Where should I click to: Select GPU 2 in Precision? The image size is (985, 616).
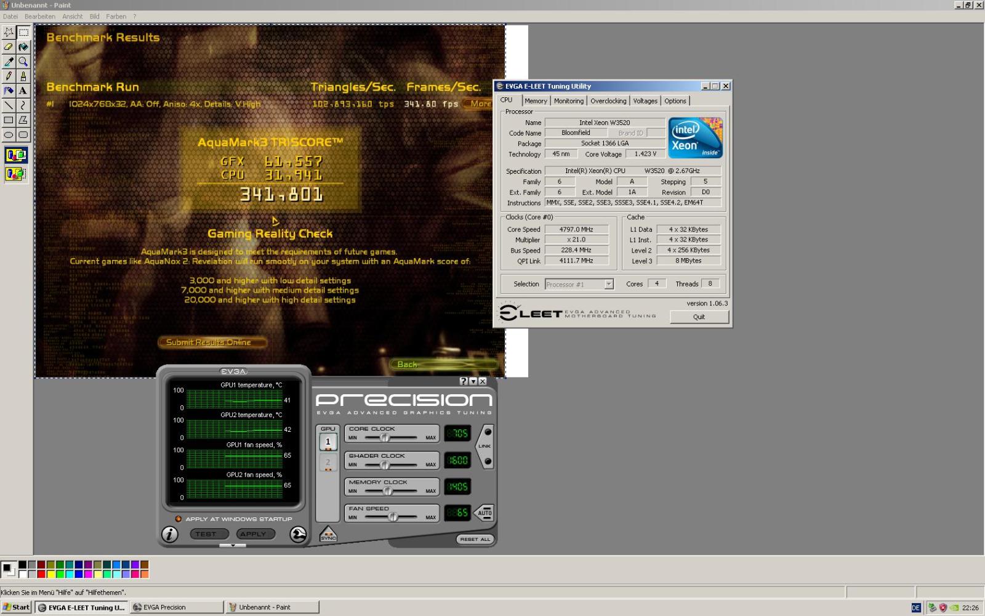pyautogui.click(x=328, y=463)
